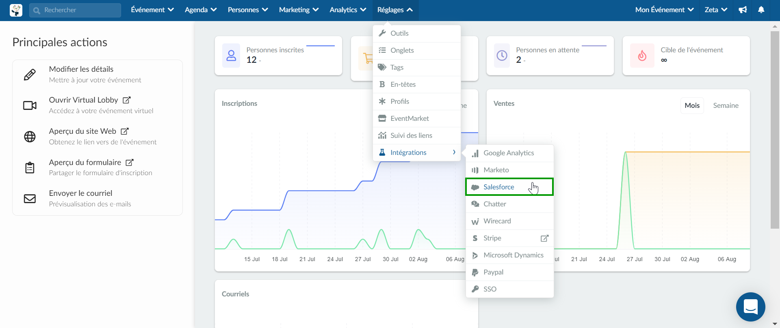Viewport: 780px width, 328px height.
Task: Open Profils from the menu
Action: [x=417, y=101]
